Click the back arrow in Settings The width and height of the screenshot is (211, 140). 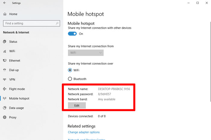click(5, 3)
